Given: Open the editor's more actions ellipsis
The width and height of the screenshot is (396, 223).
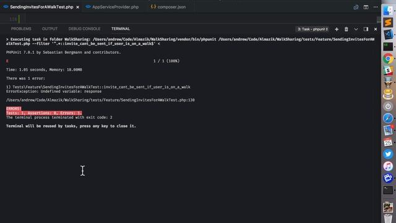Looking at the screenshot, I should (376, 7).
